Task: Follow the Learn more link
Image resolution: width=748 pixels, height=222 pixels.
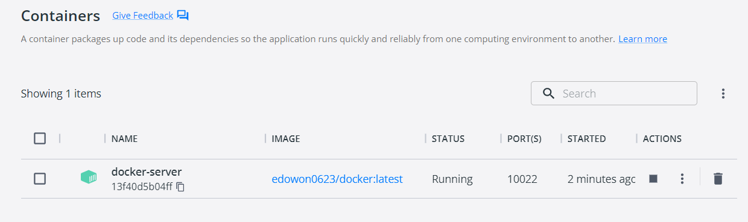Action: pyautogui.click(x=642, y=39)
